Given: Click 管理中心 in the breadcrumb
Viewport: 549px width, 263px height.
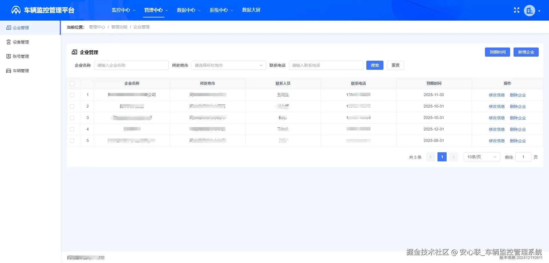Looking at the screenshot, I should click(x=97, y=27).
